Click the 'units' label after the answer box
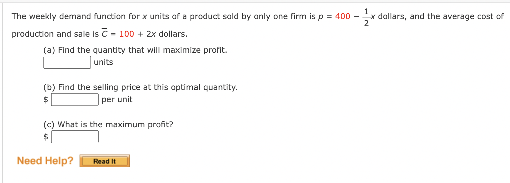This screenshot has height=183, width=510. (x=103, y=62)
